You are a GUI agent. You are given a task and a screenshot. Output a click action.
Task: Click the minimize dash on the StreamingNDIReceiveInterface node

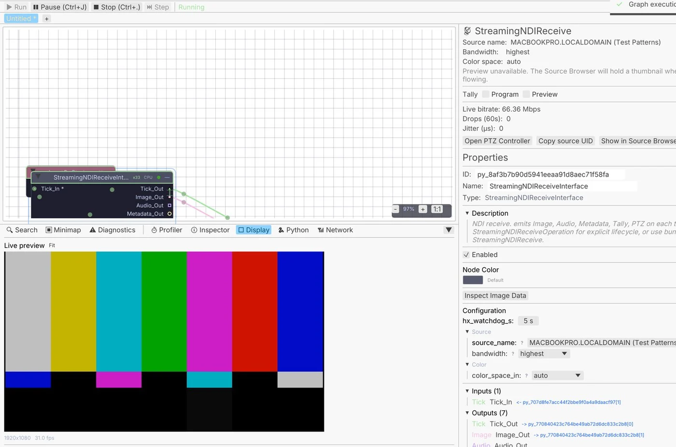168,177
